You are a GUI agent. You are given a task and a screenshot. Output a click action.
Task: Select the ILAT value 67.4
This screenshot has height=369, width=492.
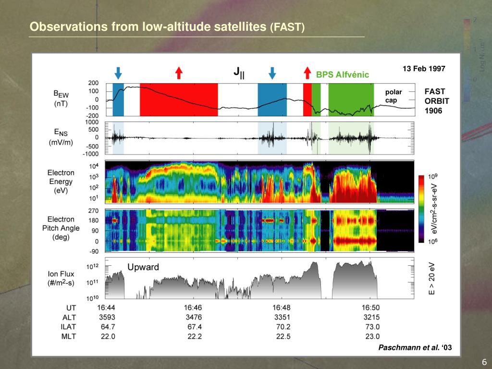click(195, 327)
